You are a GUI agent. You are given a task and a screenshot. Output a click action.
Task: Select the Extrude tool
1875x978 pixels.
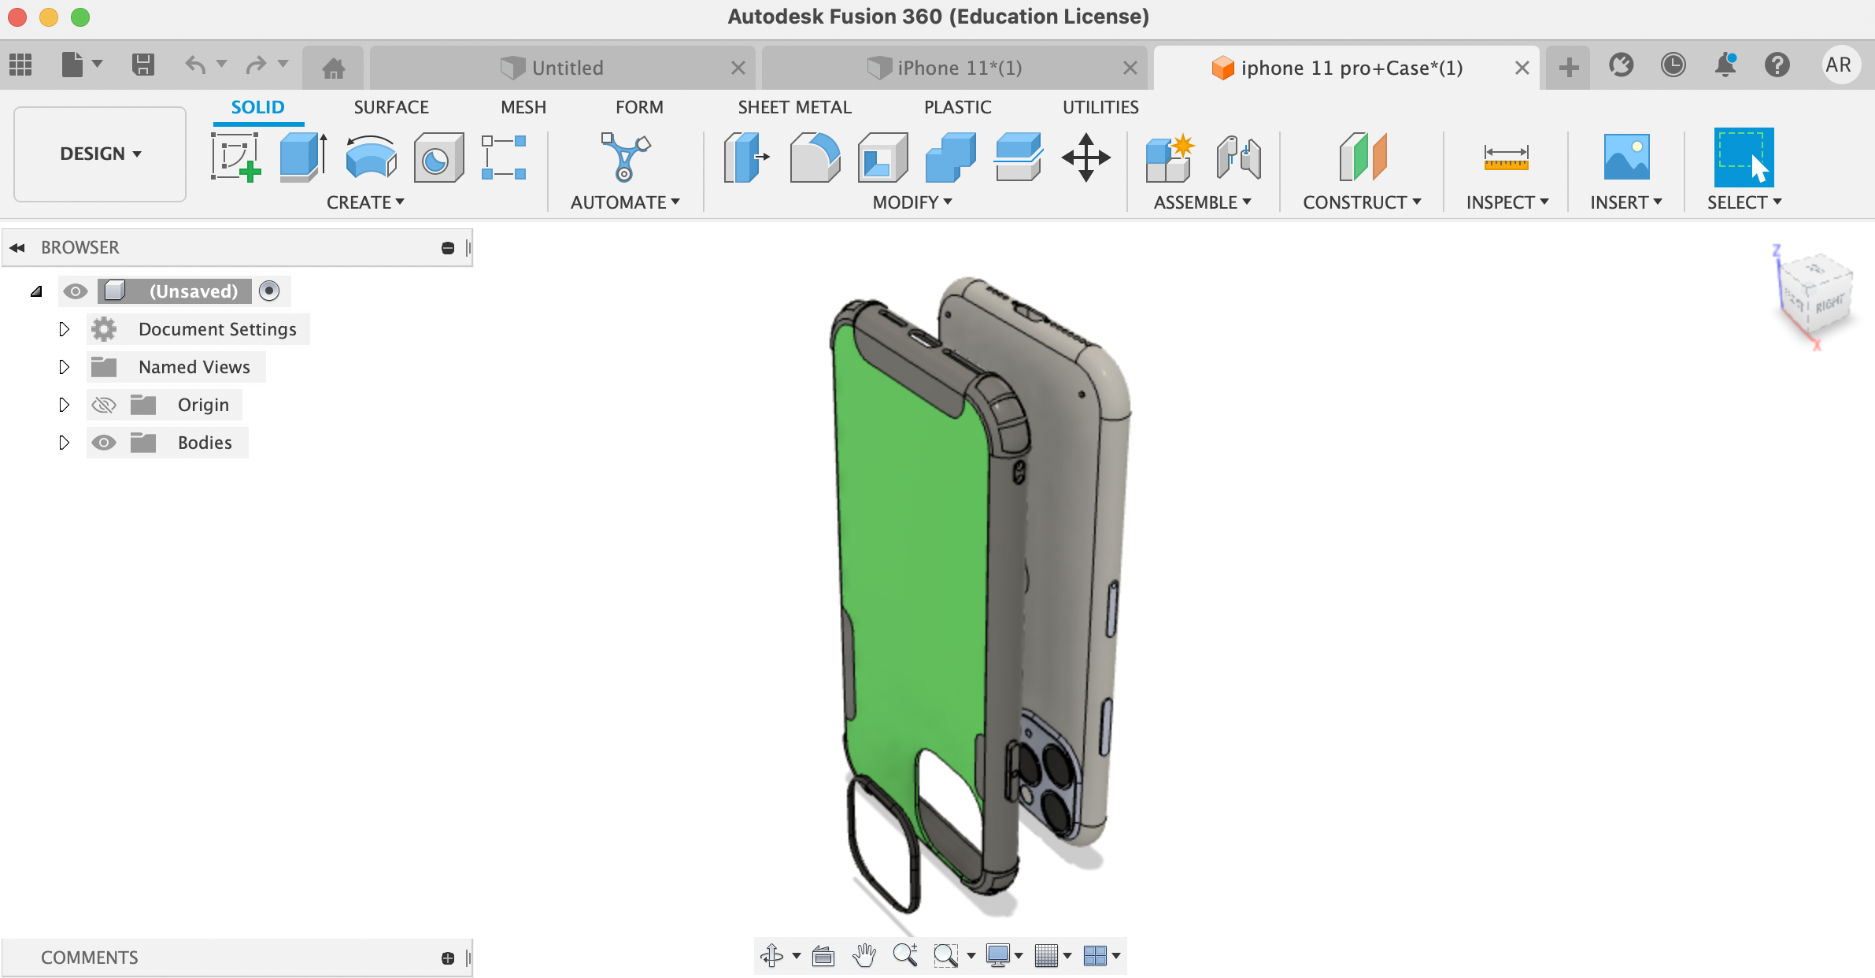point(303,157)
